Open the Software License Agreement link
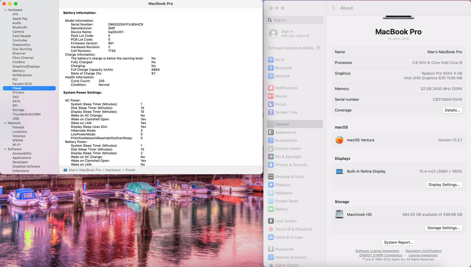Screen dimensions: 471x267 point(377,251)
